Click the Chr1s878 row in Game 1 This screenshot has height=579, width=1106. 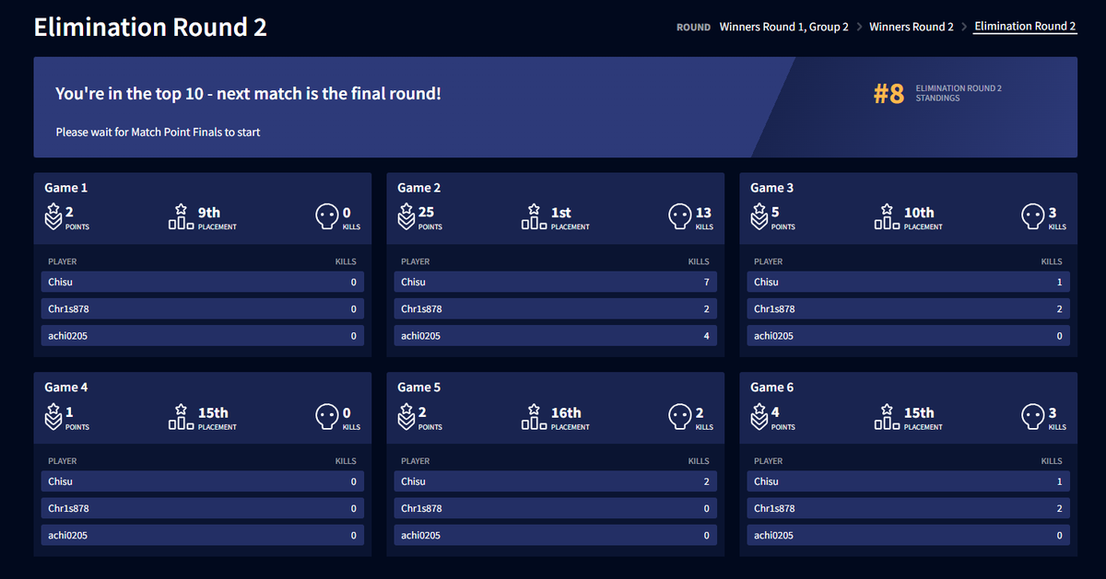tap(202, 308)
